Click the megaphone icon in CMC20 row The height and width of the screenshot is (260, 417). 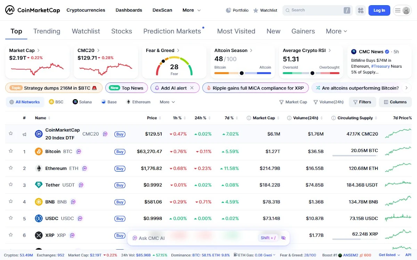[x=24, y=134]
